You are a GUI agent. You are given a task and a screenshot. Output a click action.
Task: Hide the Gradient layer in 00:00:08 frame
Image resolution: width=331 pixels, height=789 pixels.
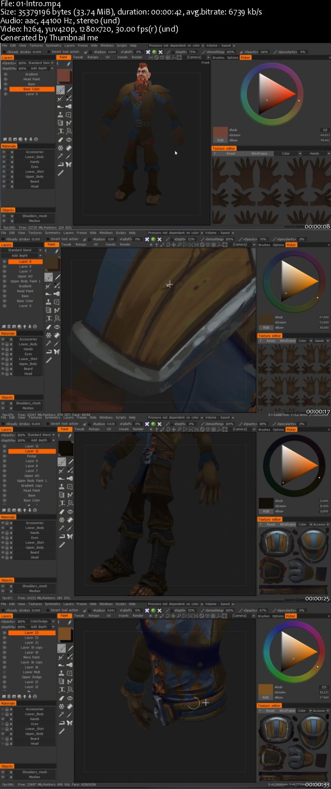5,74
